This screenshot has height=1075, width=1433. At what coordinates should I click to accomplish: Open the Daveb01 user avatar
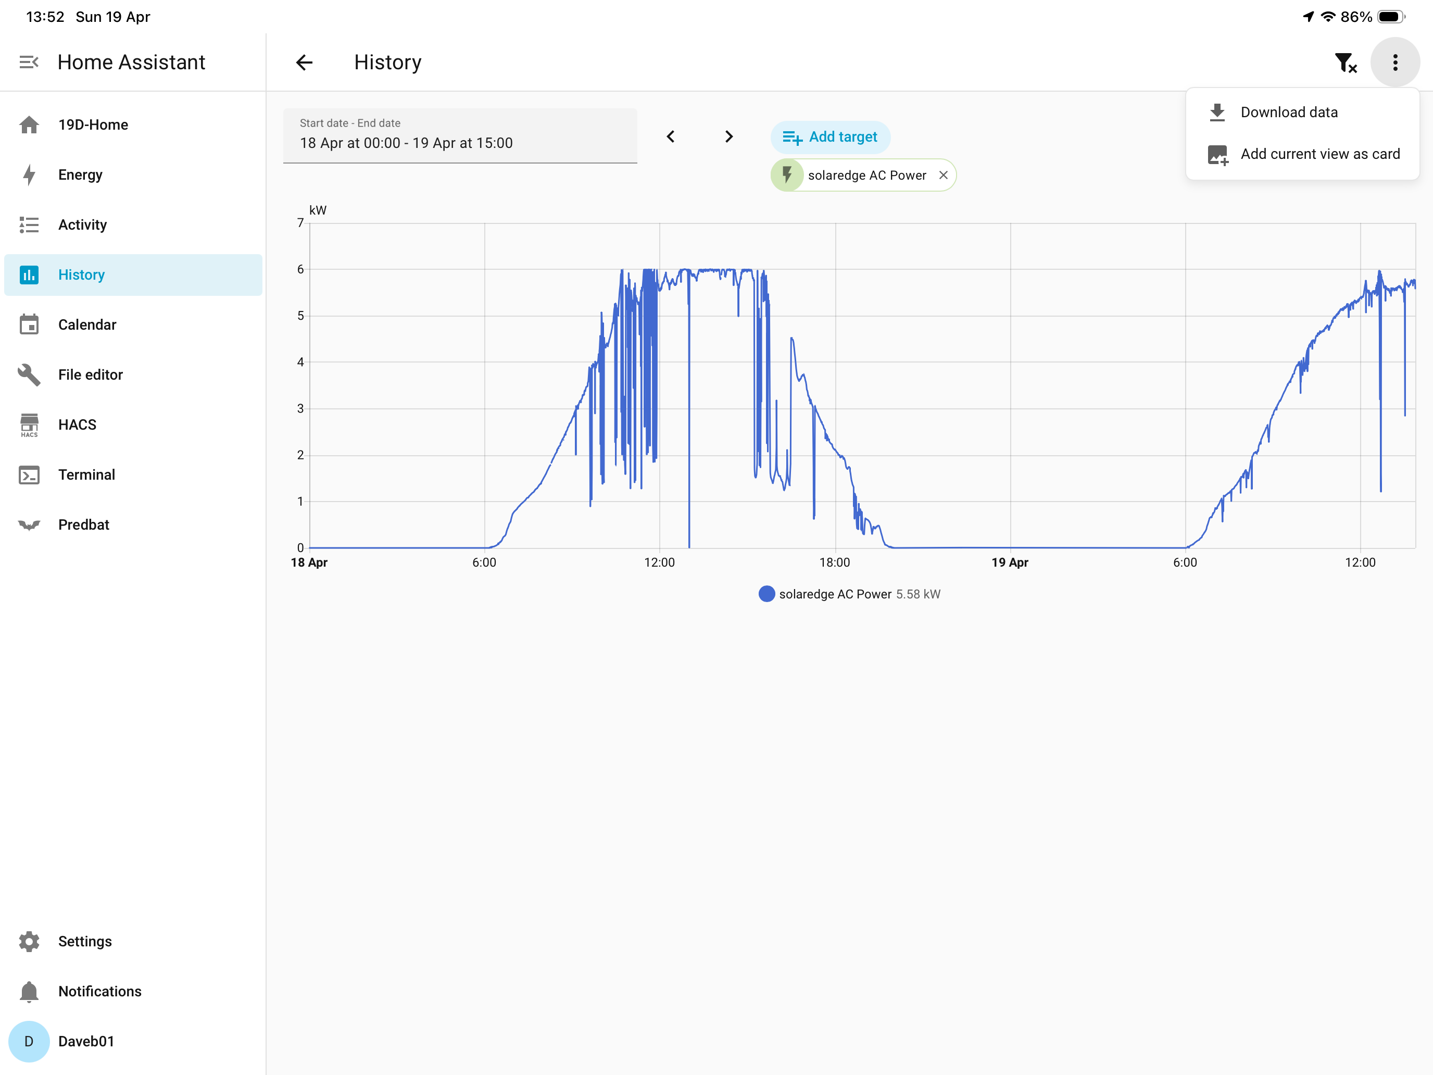[x=29, y=1041]
